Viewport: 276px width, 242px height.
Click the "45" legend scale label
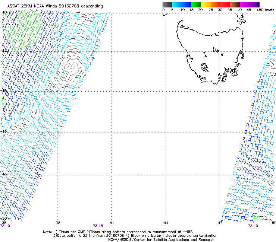pyautogui.click(x=249, y=10)
